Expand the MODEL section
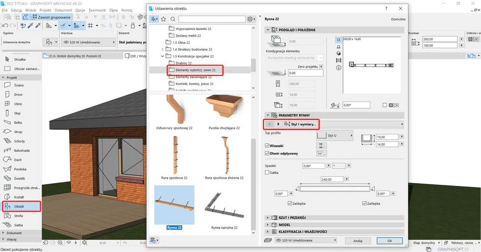Viewport: 481px width, 252px height. [x=268, y=224]
